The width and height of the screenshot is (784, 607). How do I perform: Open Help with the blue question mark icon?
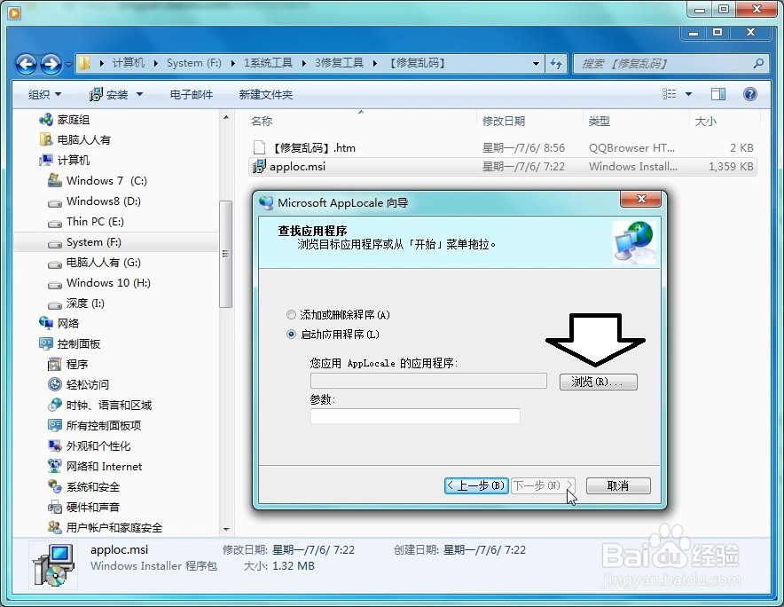pyautogui.click(x=750, y=93)
